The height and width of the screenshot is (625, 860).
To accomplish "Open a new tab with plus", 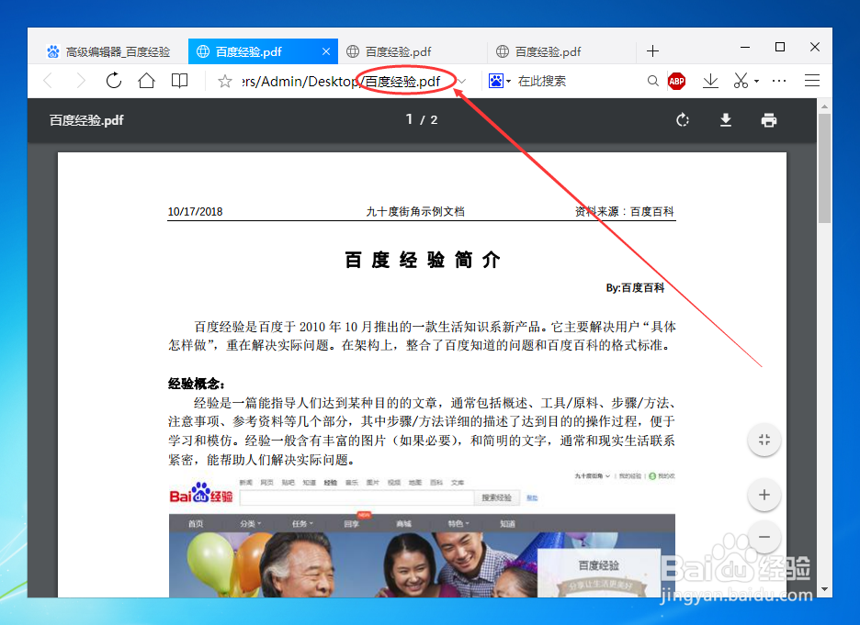I will [652, 51].
